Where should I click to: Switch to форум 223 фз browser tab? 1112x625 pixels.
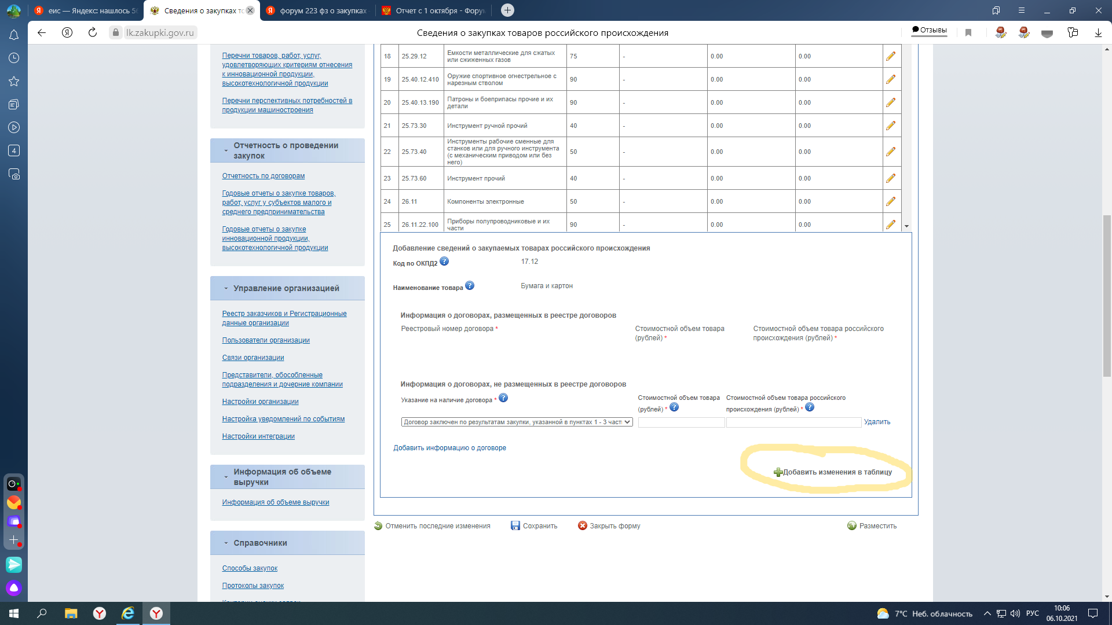coord(317,10)
